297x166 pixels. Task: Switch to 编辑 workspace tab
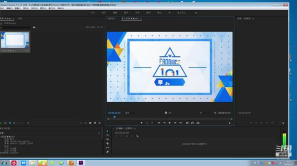point(115,13)
